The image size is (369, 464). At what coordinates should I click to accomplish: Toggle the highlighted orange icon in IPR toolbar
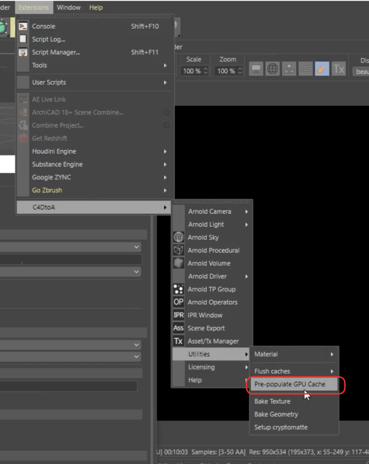[x=322, y=69]
